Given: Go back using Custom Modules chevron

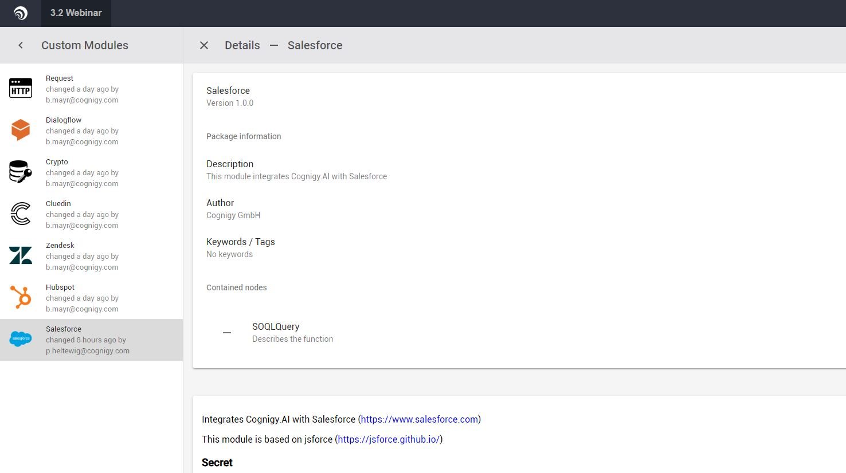Looking at the screenshot, I should (21, 45).
